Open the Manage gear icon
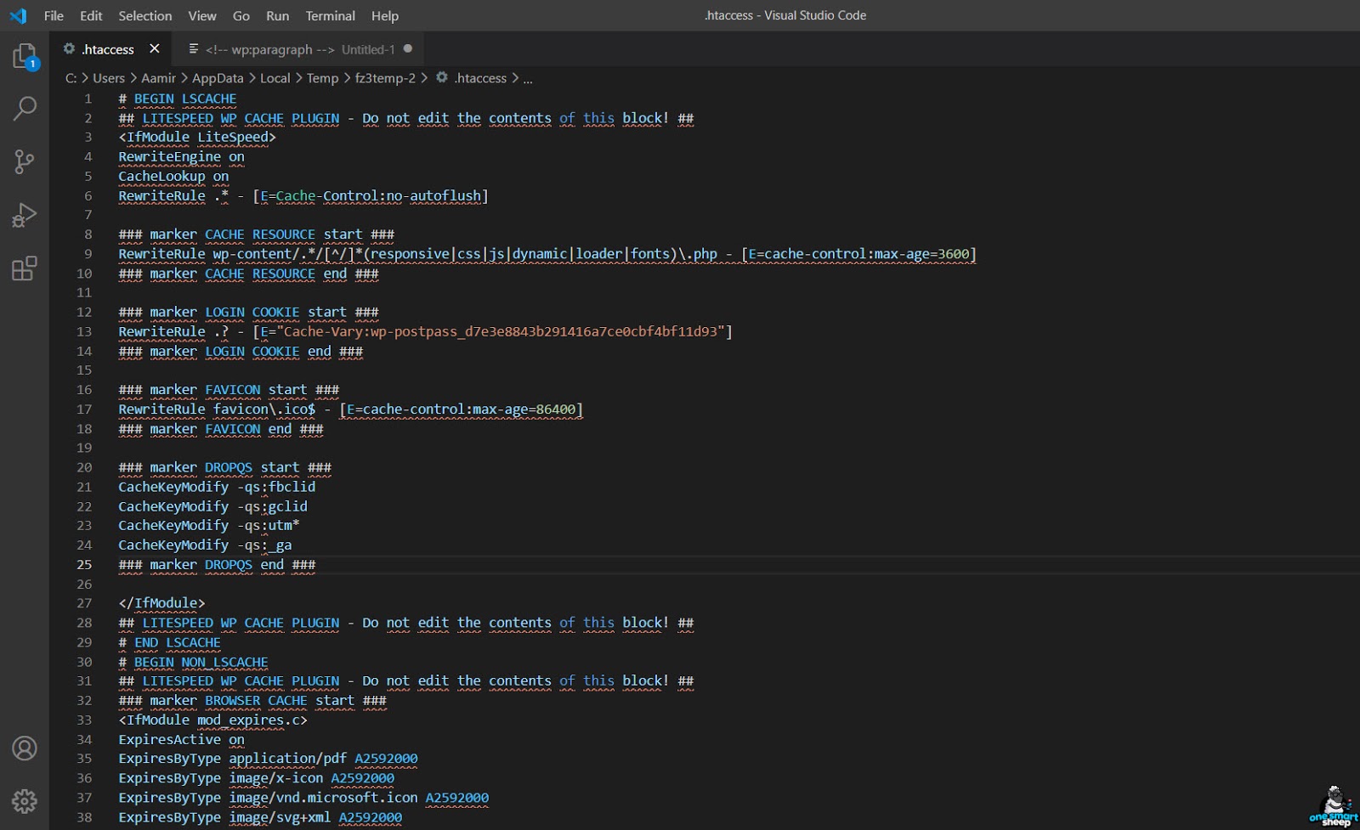This screenshot has height=830, width=1360. click(25, 801)
